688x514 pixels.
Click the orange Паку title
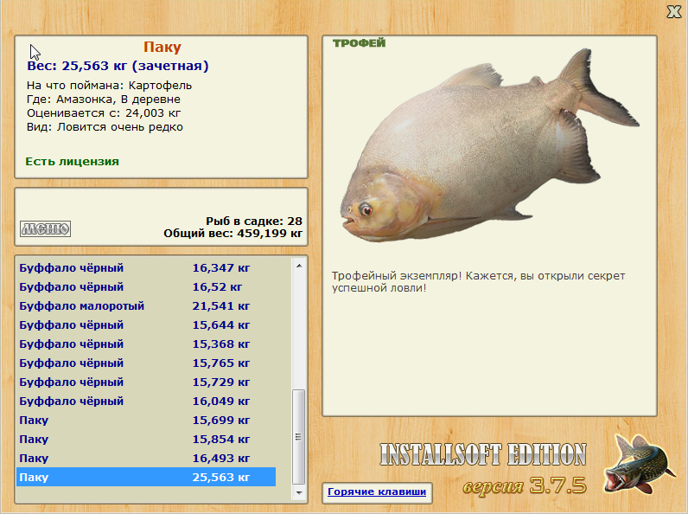tap(162, 47)
